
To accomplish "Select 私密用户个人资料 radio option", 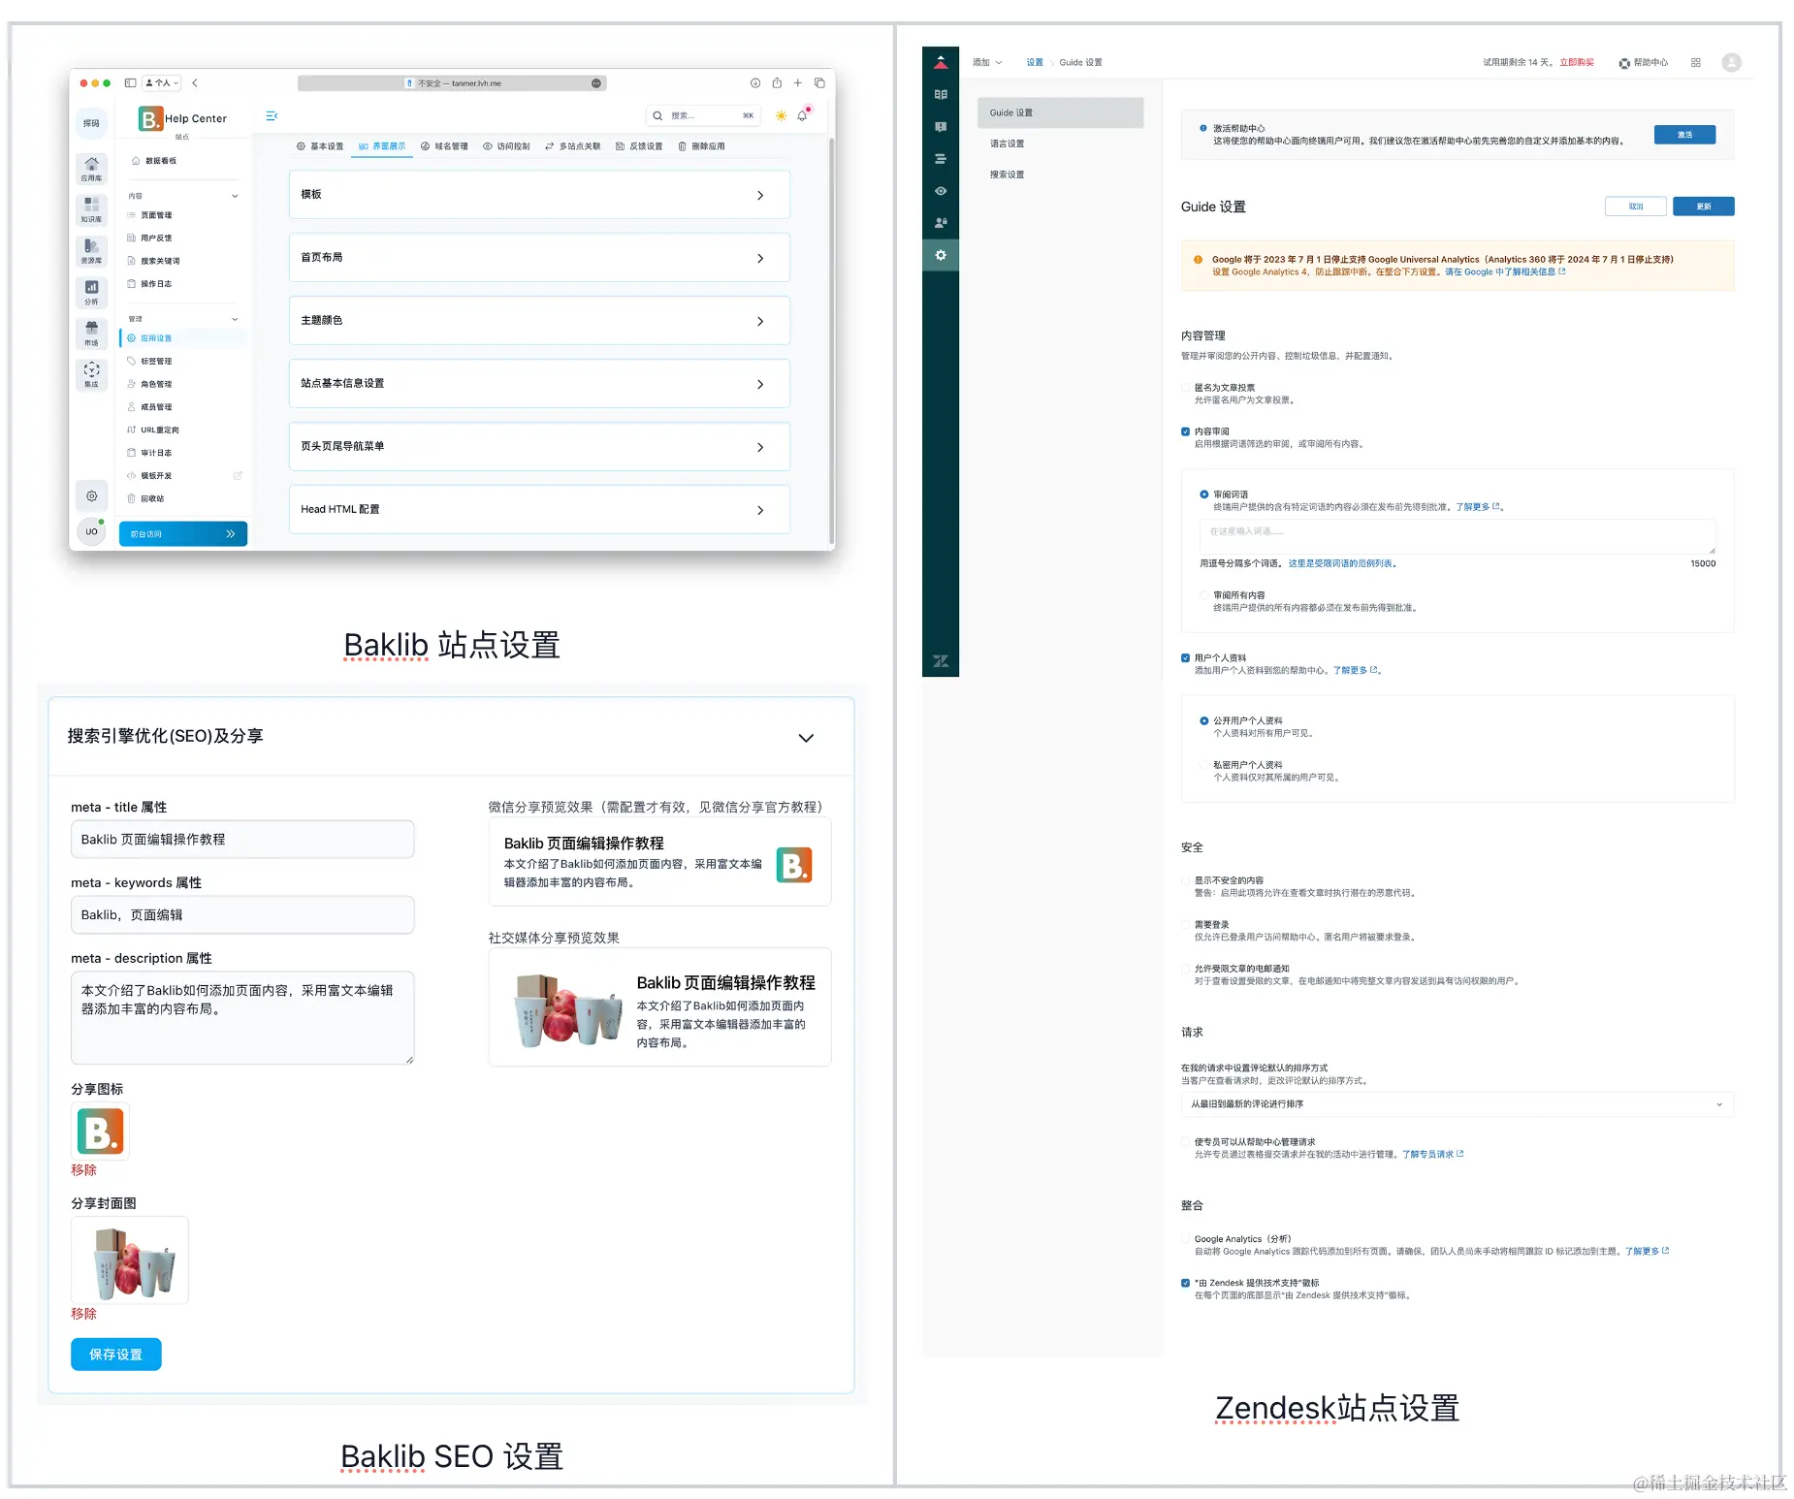I will coord(1204,765).
